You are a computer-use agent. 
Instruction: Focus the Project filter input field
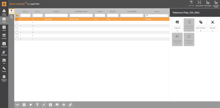(56, 15)
